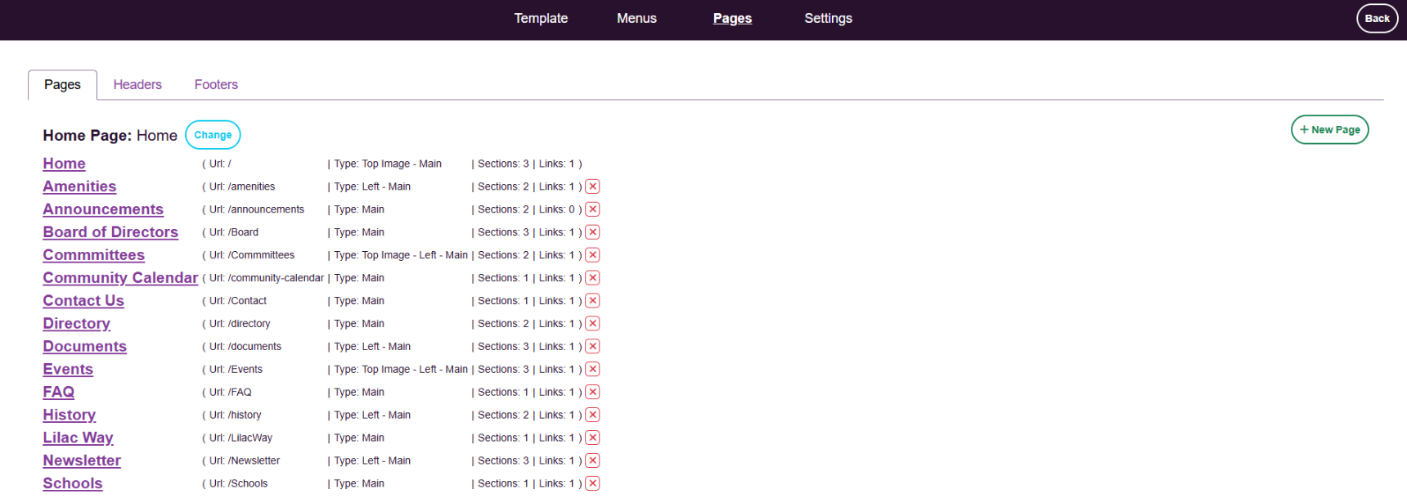Screen dimensions: 1407x503
Task: Delete the Amenities page with red X
Action: pos(593,186)
